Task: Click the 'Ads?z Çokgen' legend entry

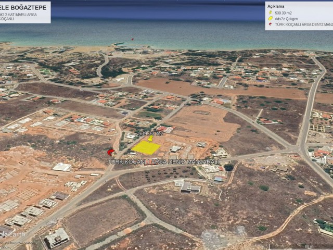Action: pos(286,19)
